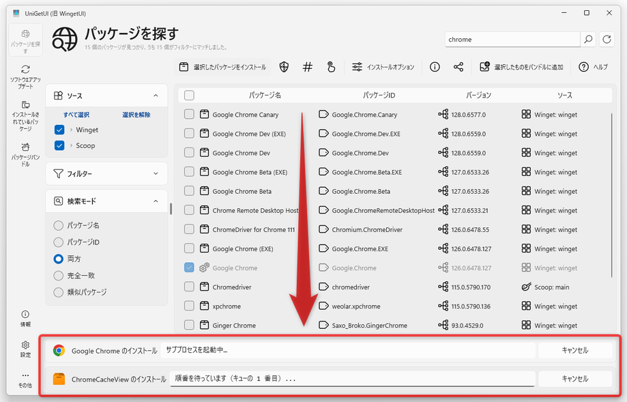The image size is (627, 402).
Task: Click 選択したものをバンドルに追加 button
Action: [x=521, y=67]
